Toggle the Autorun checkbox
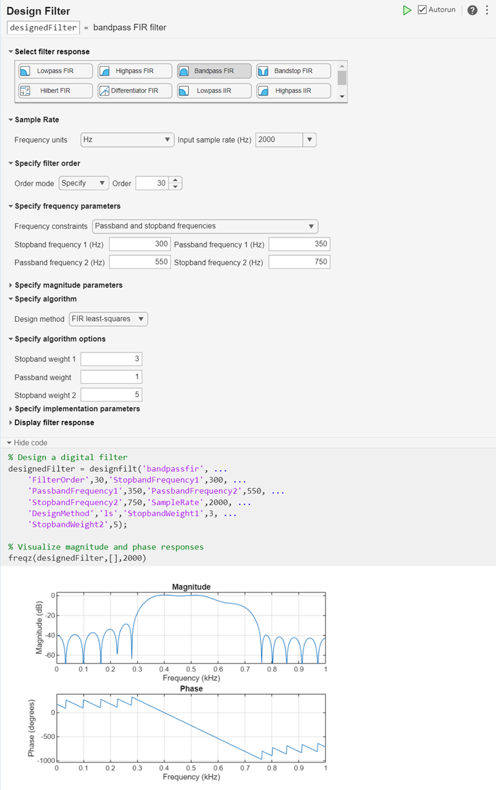Image resolution: width=496 pixels, height=790 pixels. tap(422, 9)
